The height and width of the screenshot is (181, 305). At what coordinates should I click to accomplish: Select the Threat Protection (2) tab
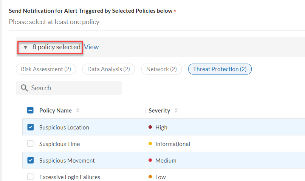[x=220, y=69]
